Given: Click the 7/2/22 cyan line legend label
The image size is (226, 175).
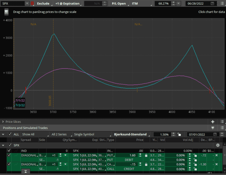Looking at the screenshot, I should point(20,105).
